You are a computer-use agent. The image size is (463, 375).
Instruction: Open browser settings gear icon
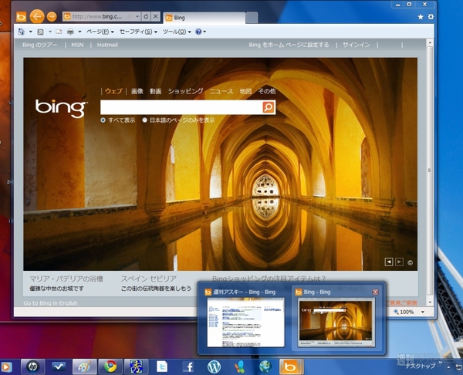point(431,17)
